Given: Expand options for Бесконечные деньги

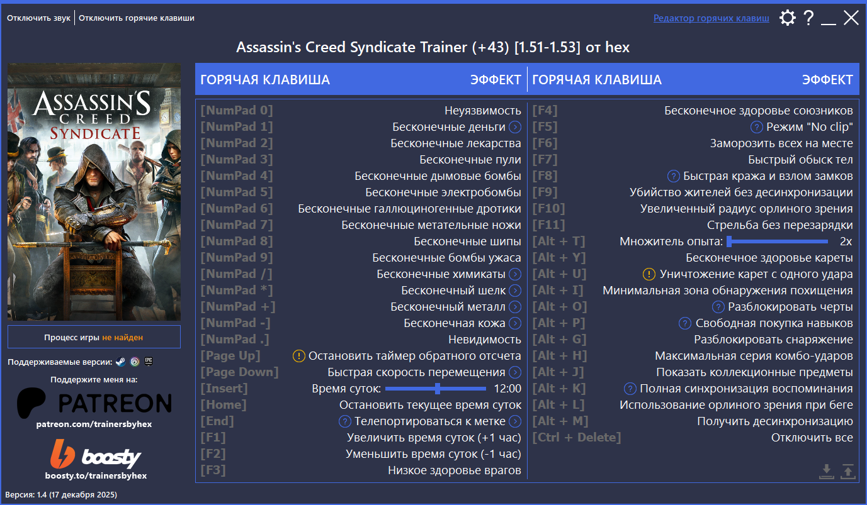Looking at the screenshot, I should (516, 126).
